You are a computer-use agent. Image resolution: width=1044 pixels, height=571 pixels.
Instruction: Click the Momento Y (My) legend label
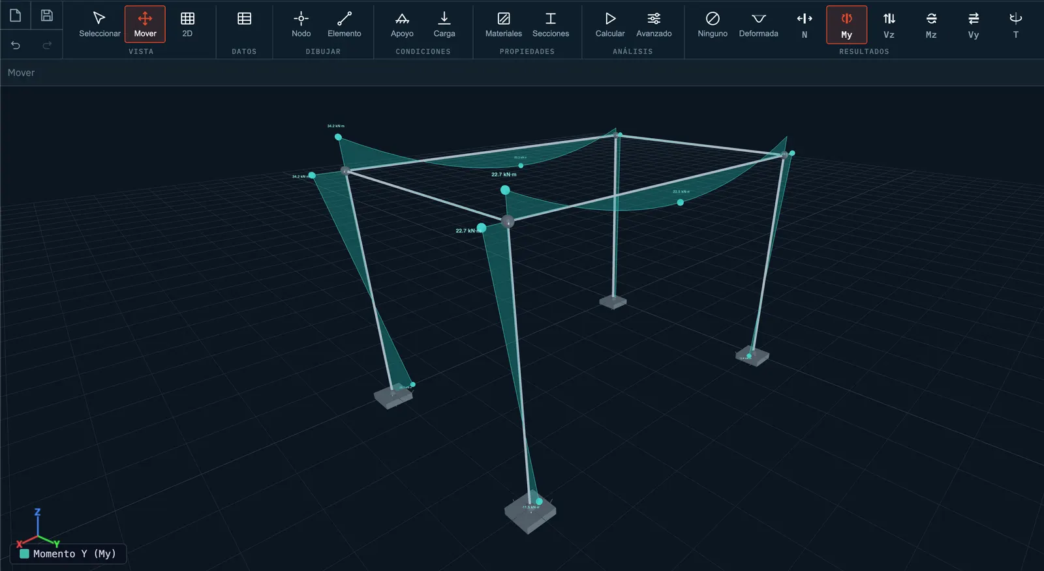(74, 553)
